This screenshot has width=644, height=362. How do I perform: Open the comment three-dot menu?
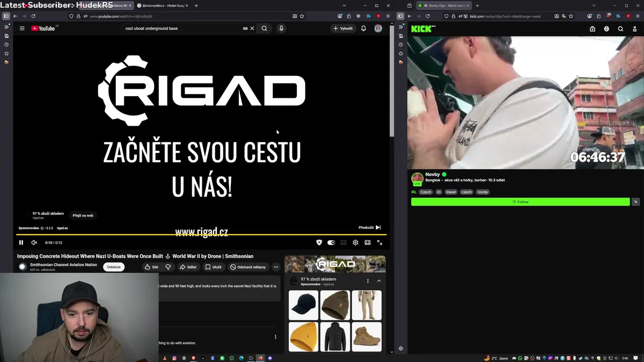(275, 337)
